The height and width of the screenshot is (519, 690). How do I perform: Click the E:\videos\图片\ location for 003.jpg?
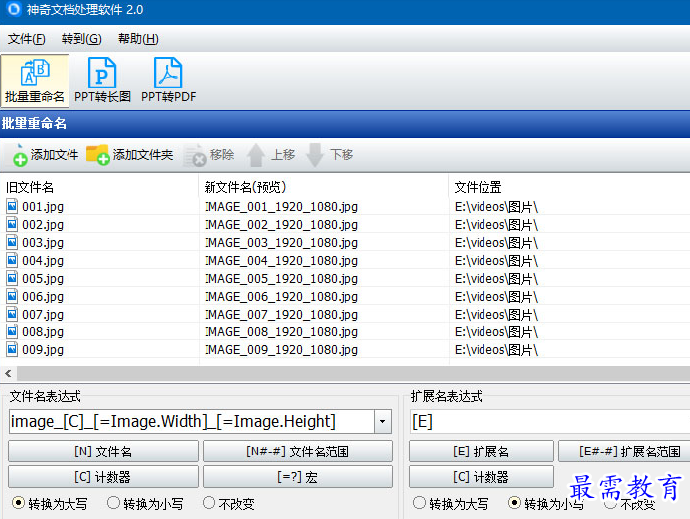(496, 243)
